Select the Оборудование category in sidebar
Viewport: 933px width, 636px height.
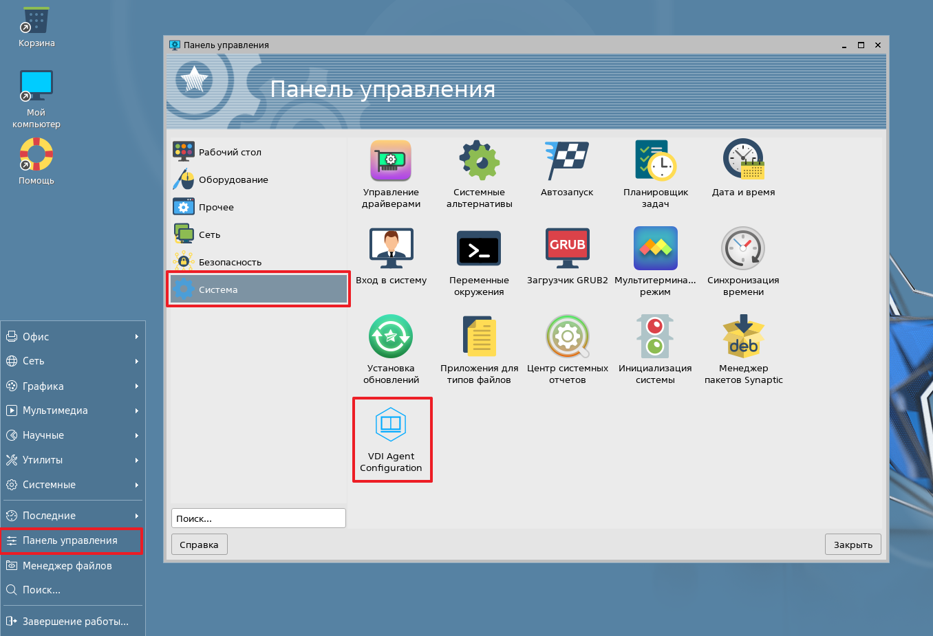click(x=233, y=179)
